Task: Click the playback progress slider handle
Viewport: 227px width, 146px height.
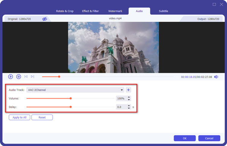Action: click(x=59, y=76)
